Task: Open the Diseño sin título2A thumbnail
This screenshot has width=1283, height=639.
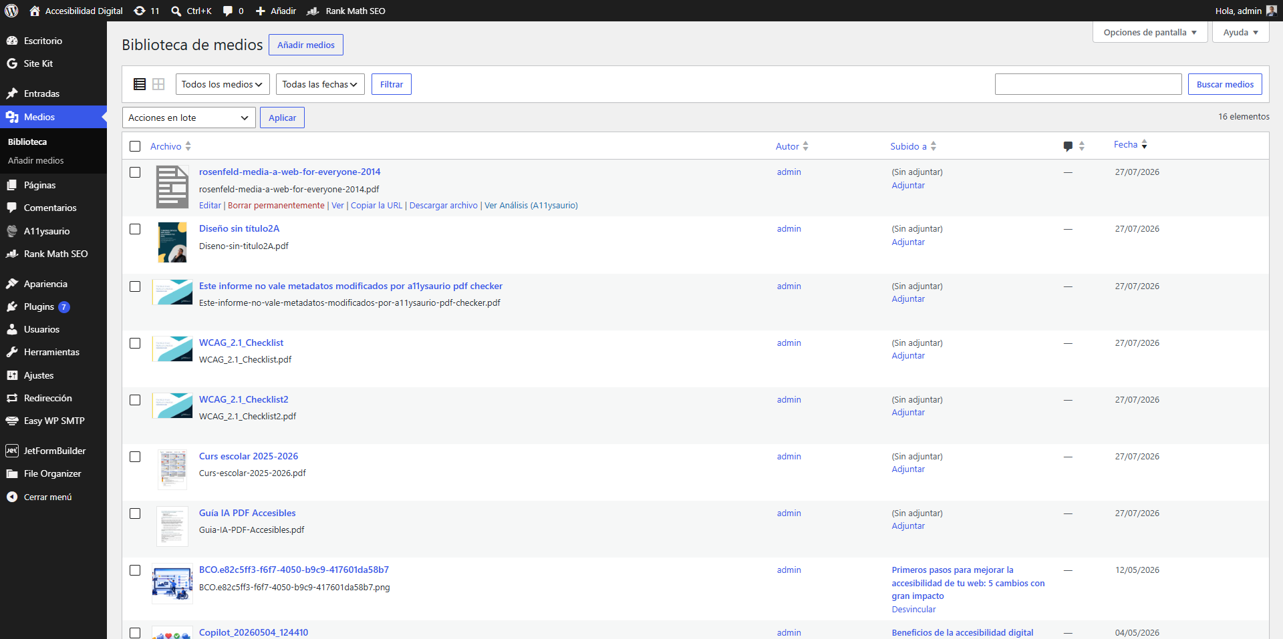Action: click(x=172, y=242)
